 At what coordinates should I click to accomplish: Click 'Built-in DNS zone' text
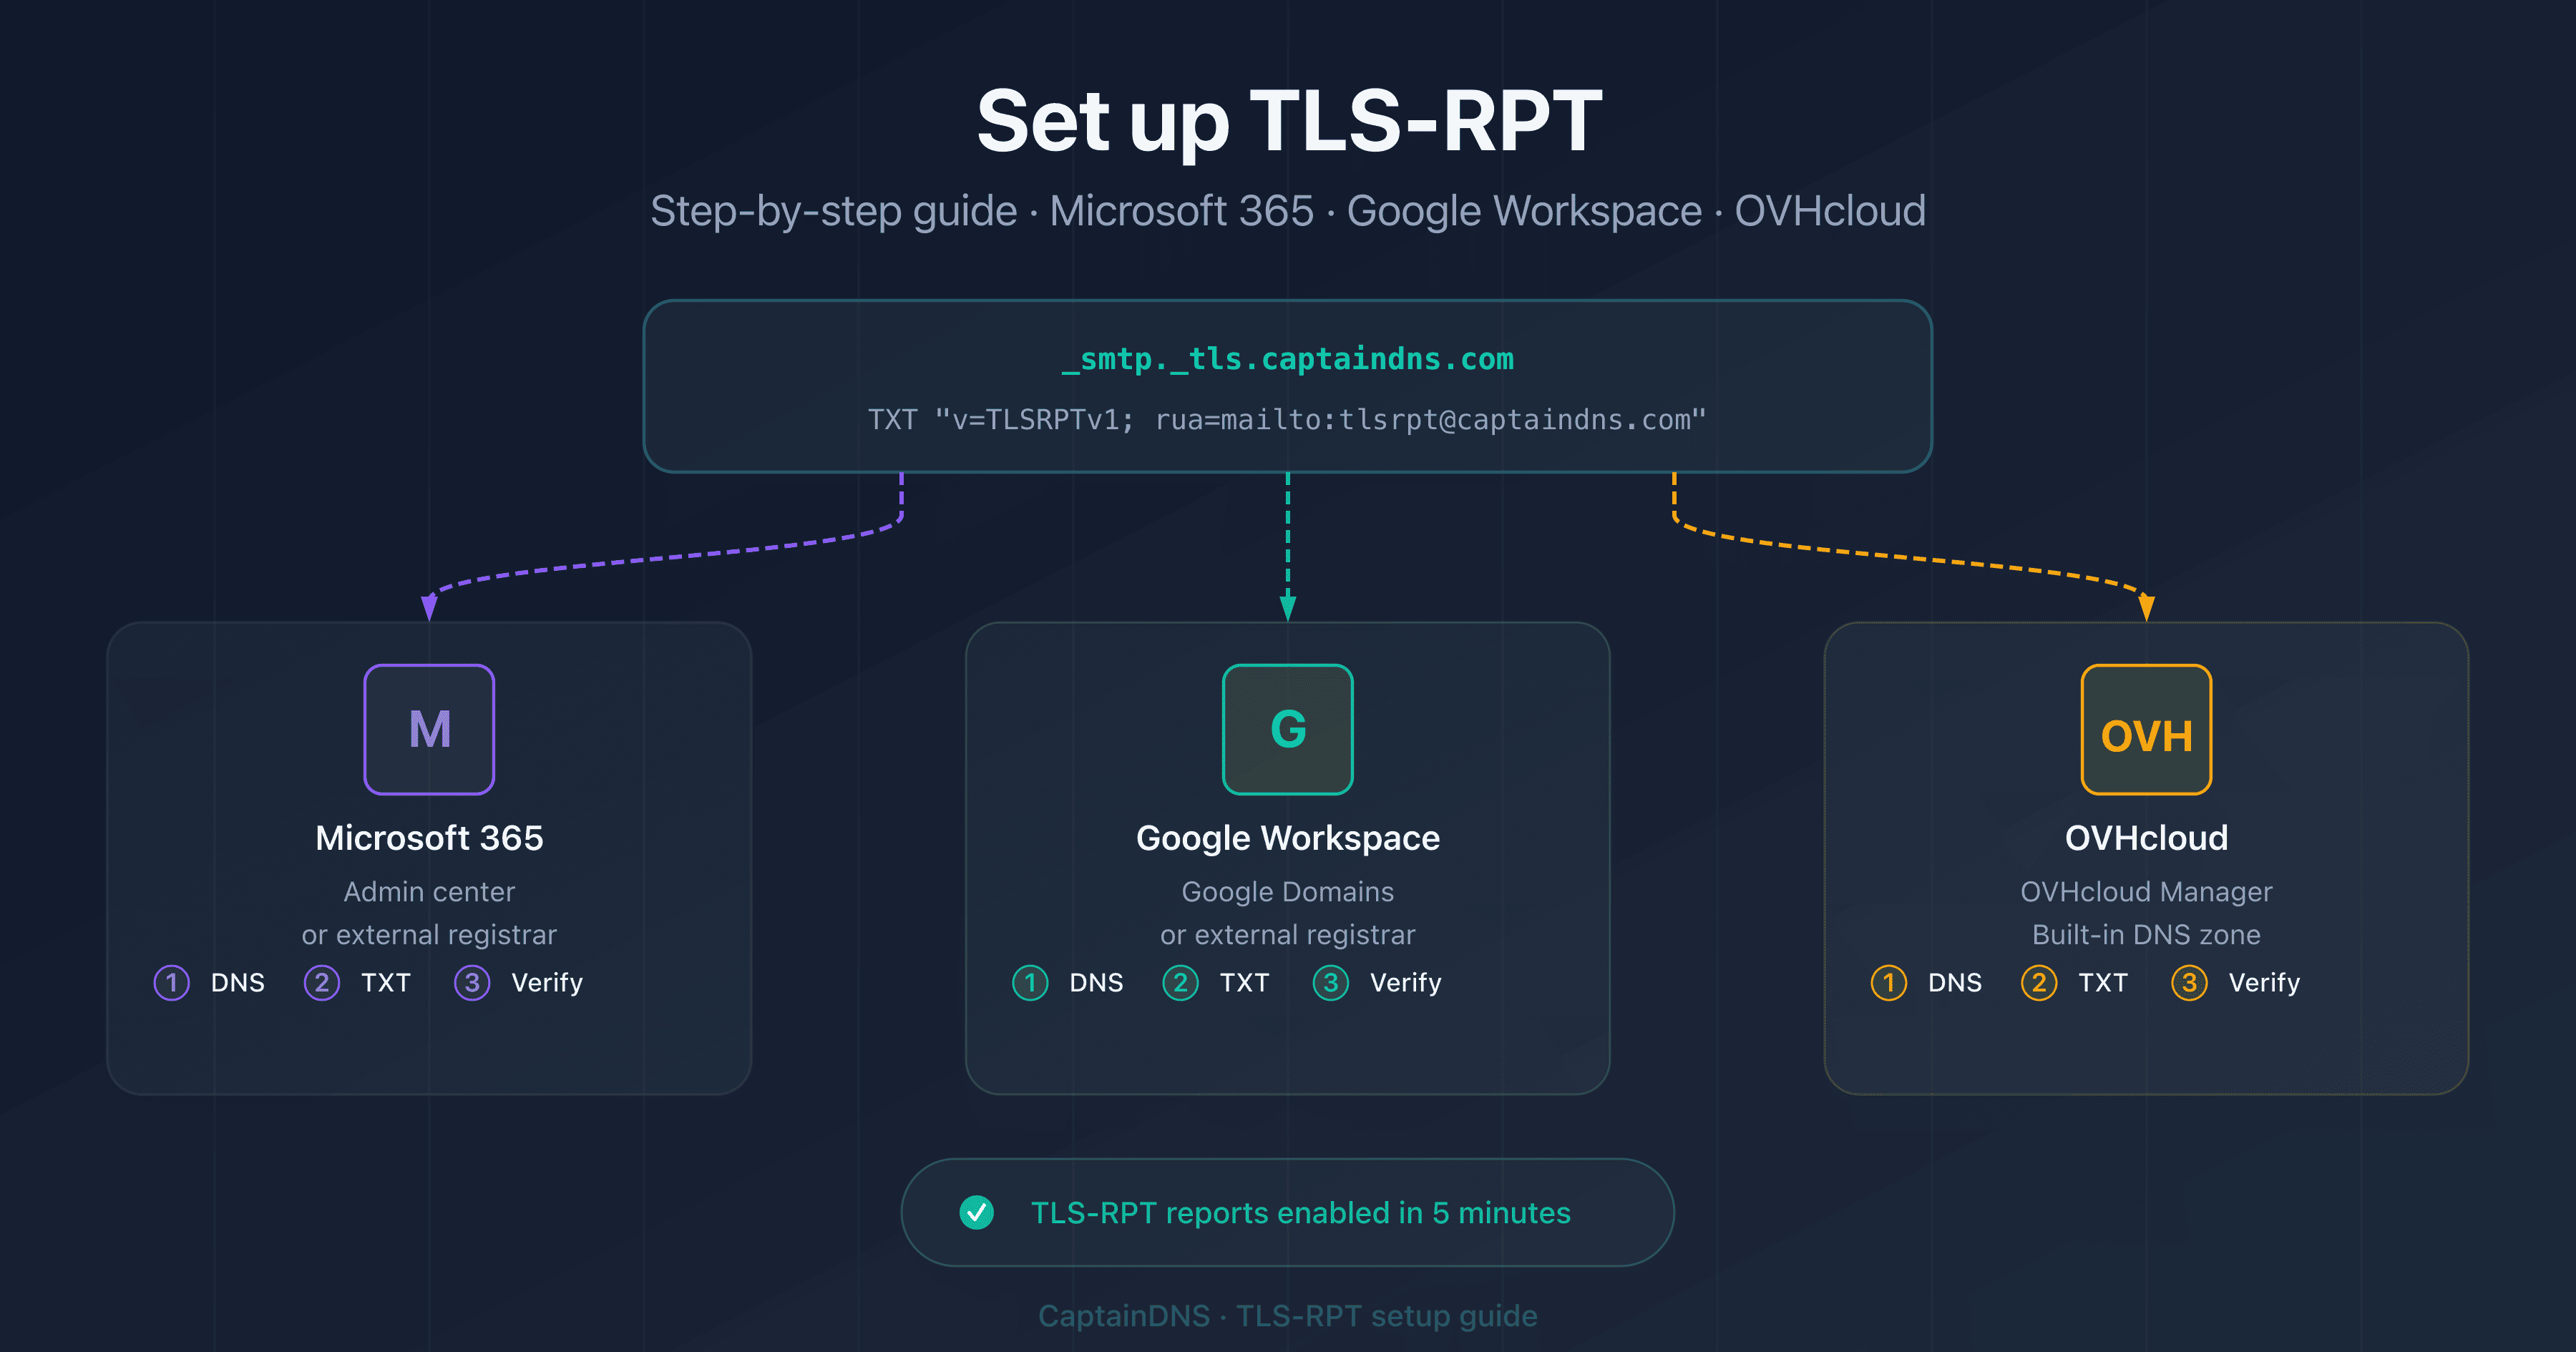2146,934
